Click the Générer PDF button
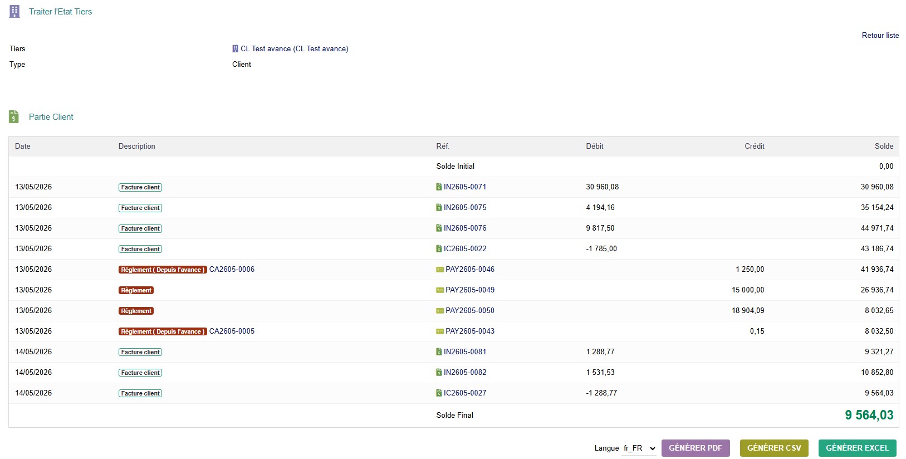The height and width of the screenshot is (459, 906). (696, 448)
